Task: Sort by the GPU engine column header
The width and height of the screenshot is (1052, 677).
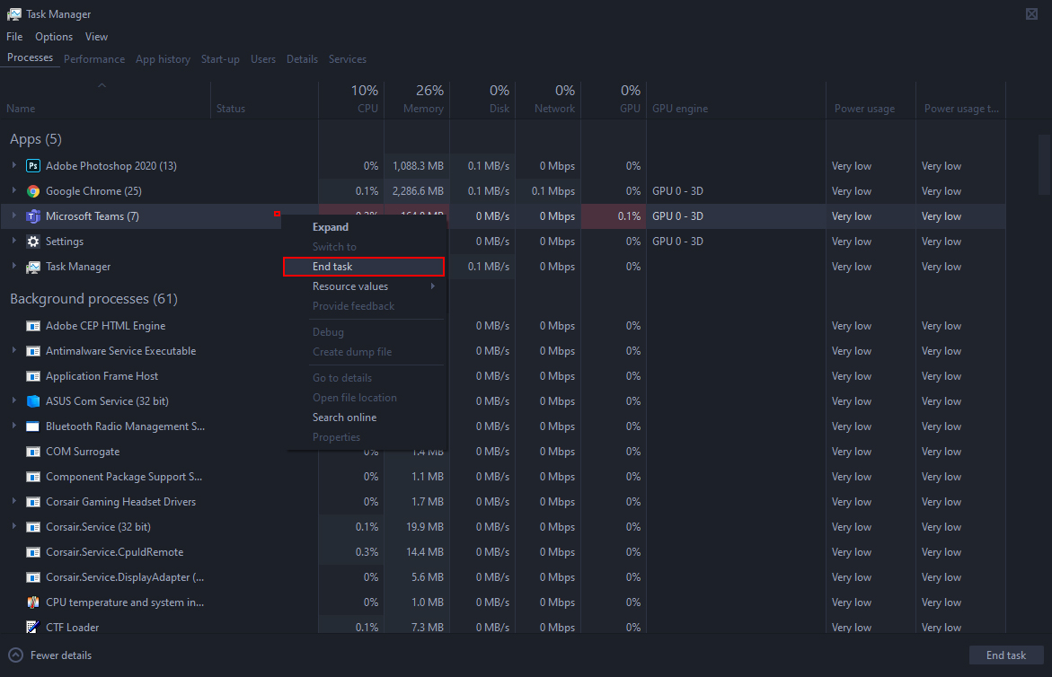Action: (736, 99)
